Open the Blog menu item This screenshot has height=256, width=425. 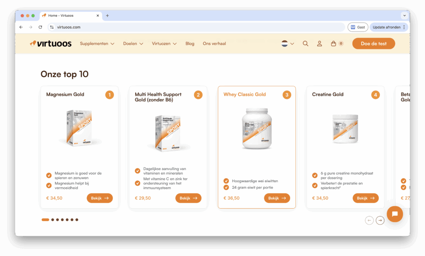tap(190, 44)
